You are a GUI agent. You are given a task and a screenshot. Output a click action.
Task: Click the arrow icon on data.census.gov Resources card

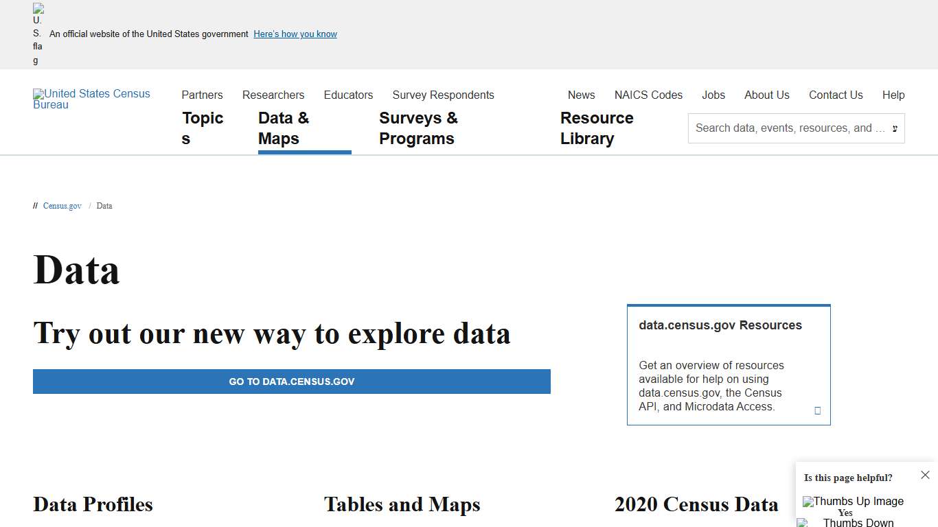click(x=817, y=410)
